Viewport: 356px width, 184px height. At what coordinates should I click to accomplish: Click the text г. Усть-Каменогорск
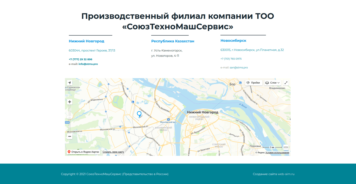pos(167,50)
